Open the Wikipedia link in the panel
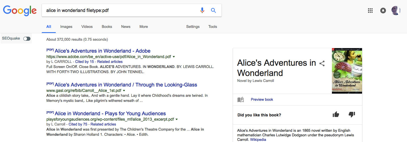The height and width of the screenshot is (142, 407). [x=258, y=140]
